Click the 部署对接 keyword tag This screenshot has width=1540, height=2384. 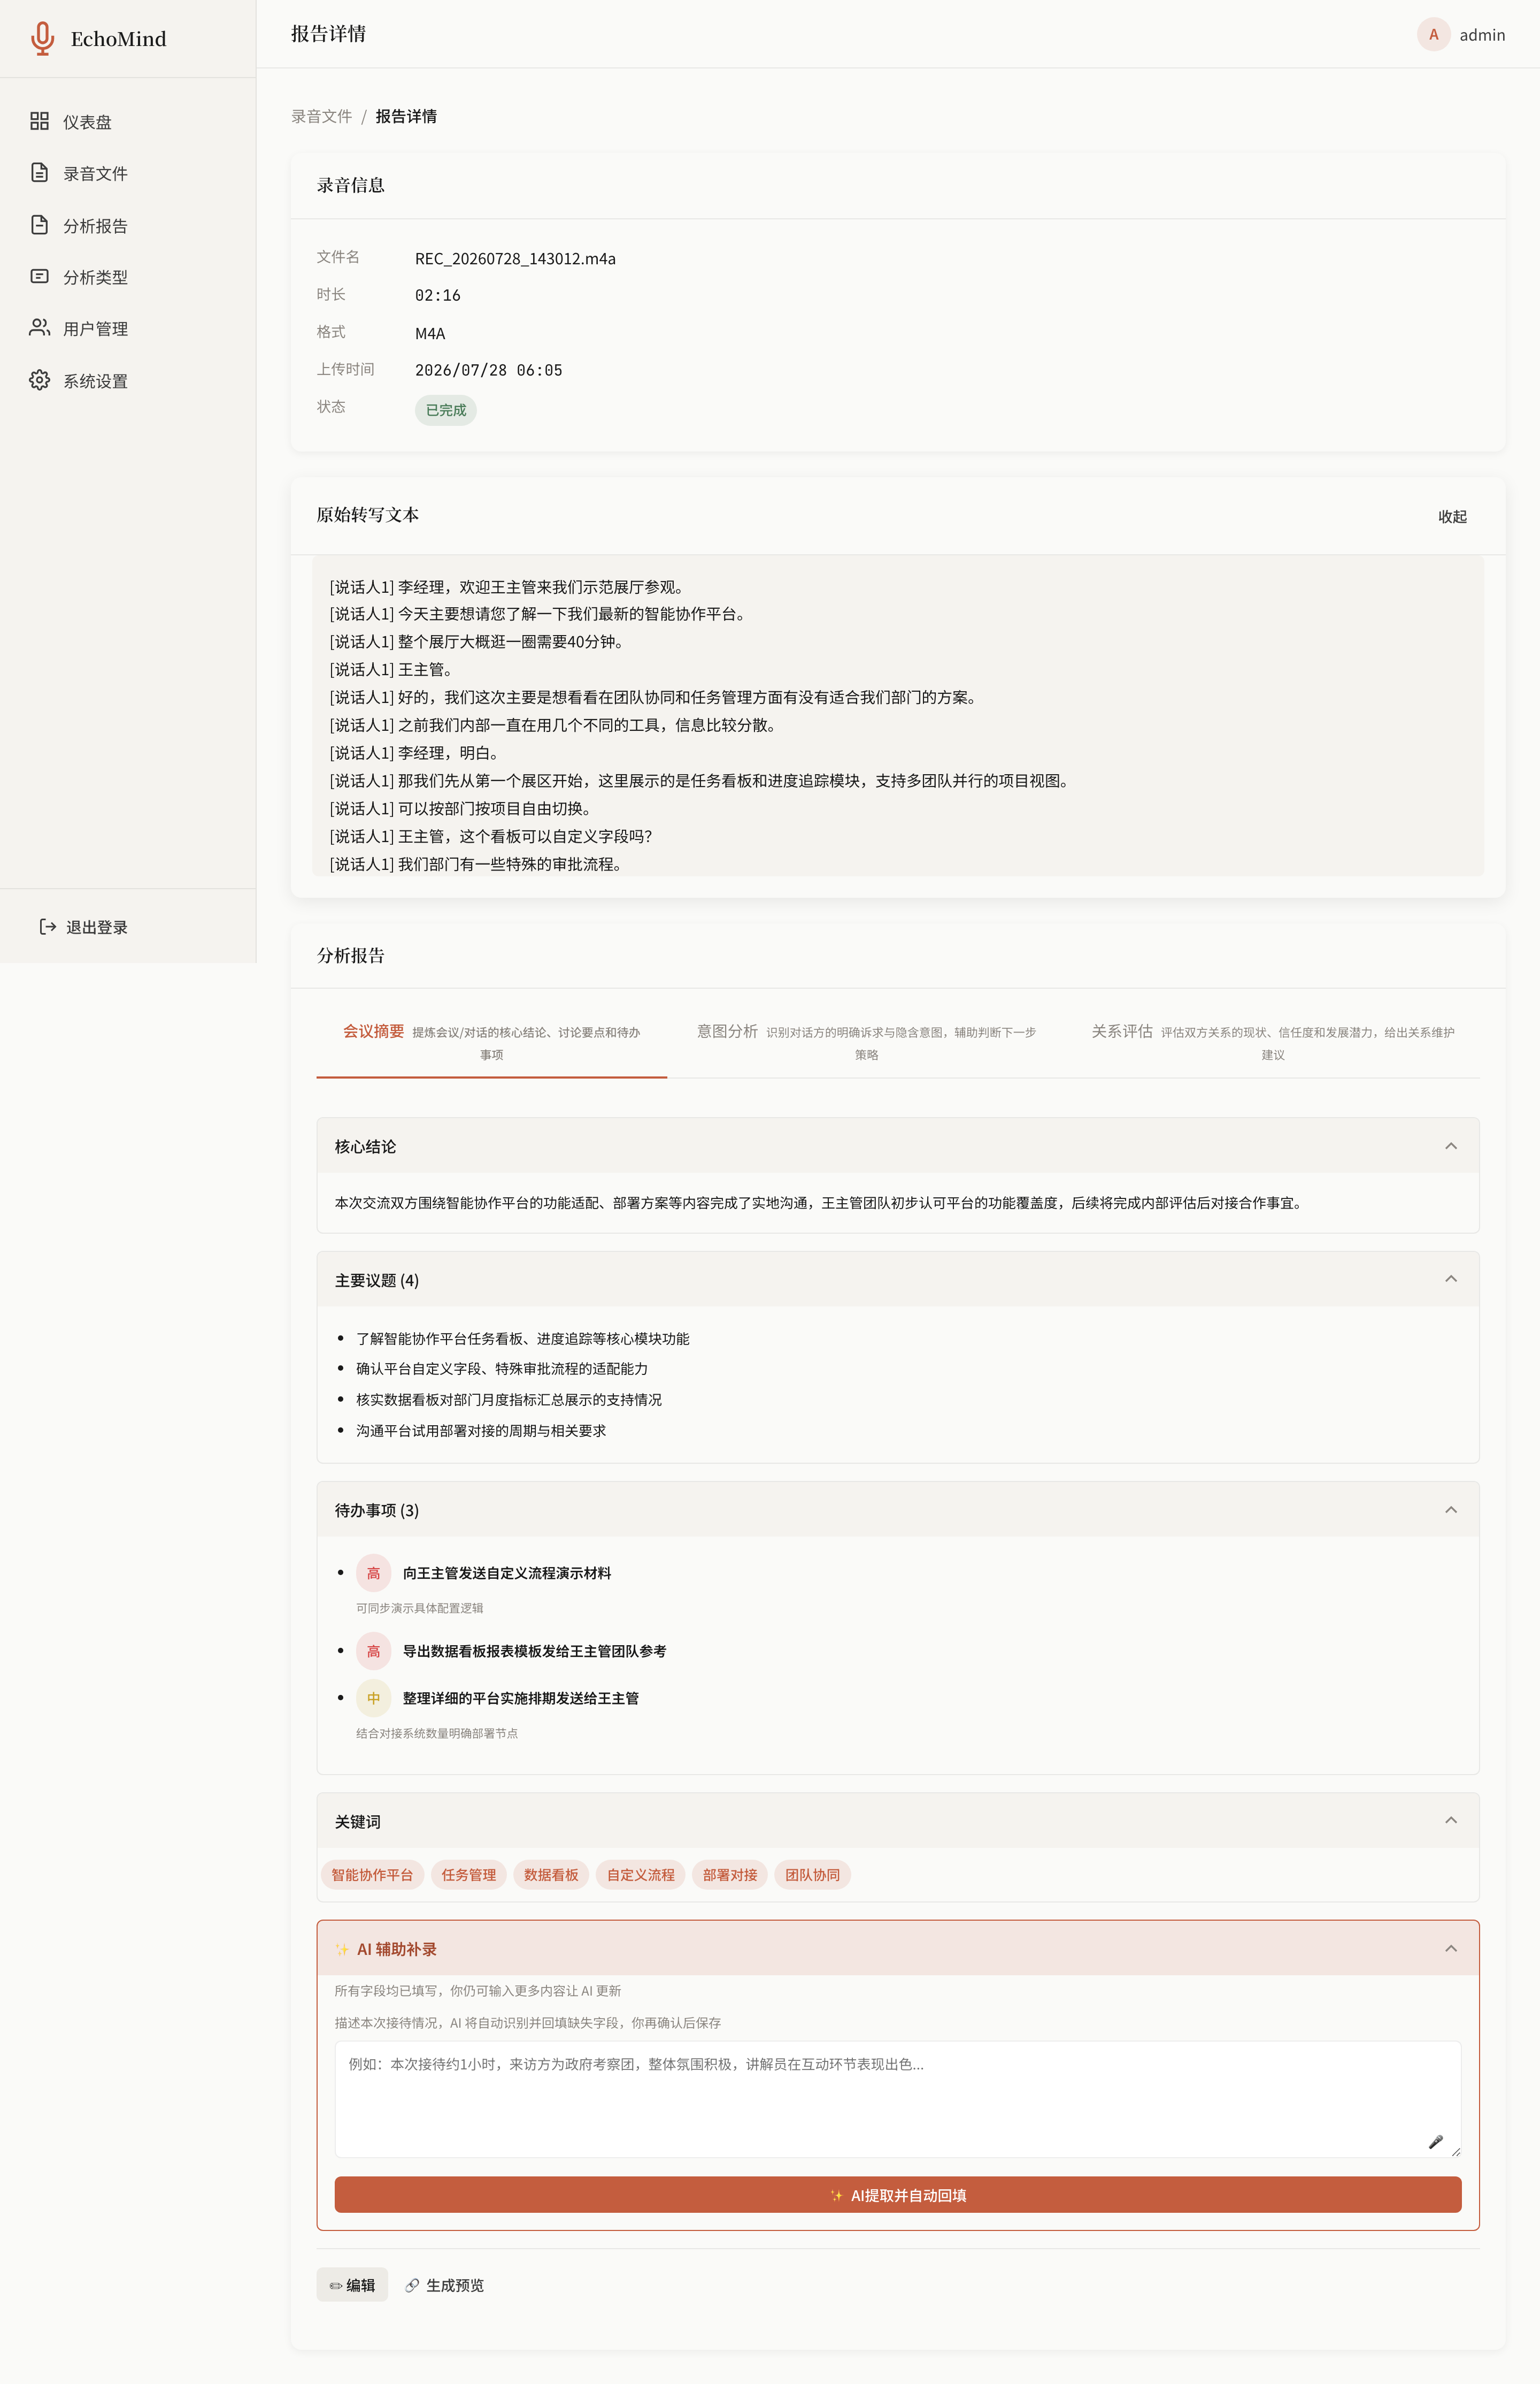[730, 1875]
